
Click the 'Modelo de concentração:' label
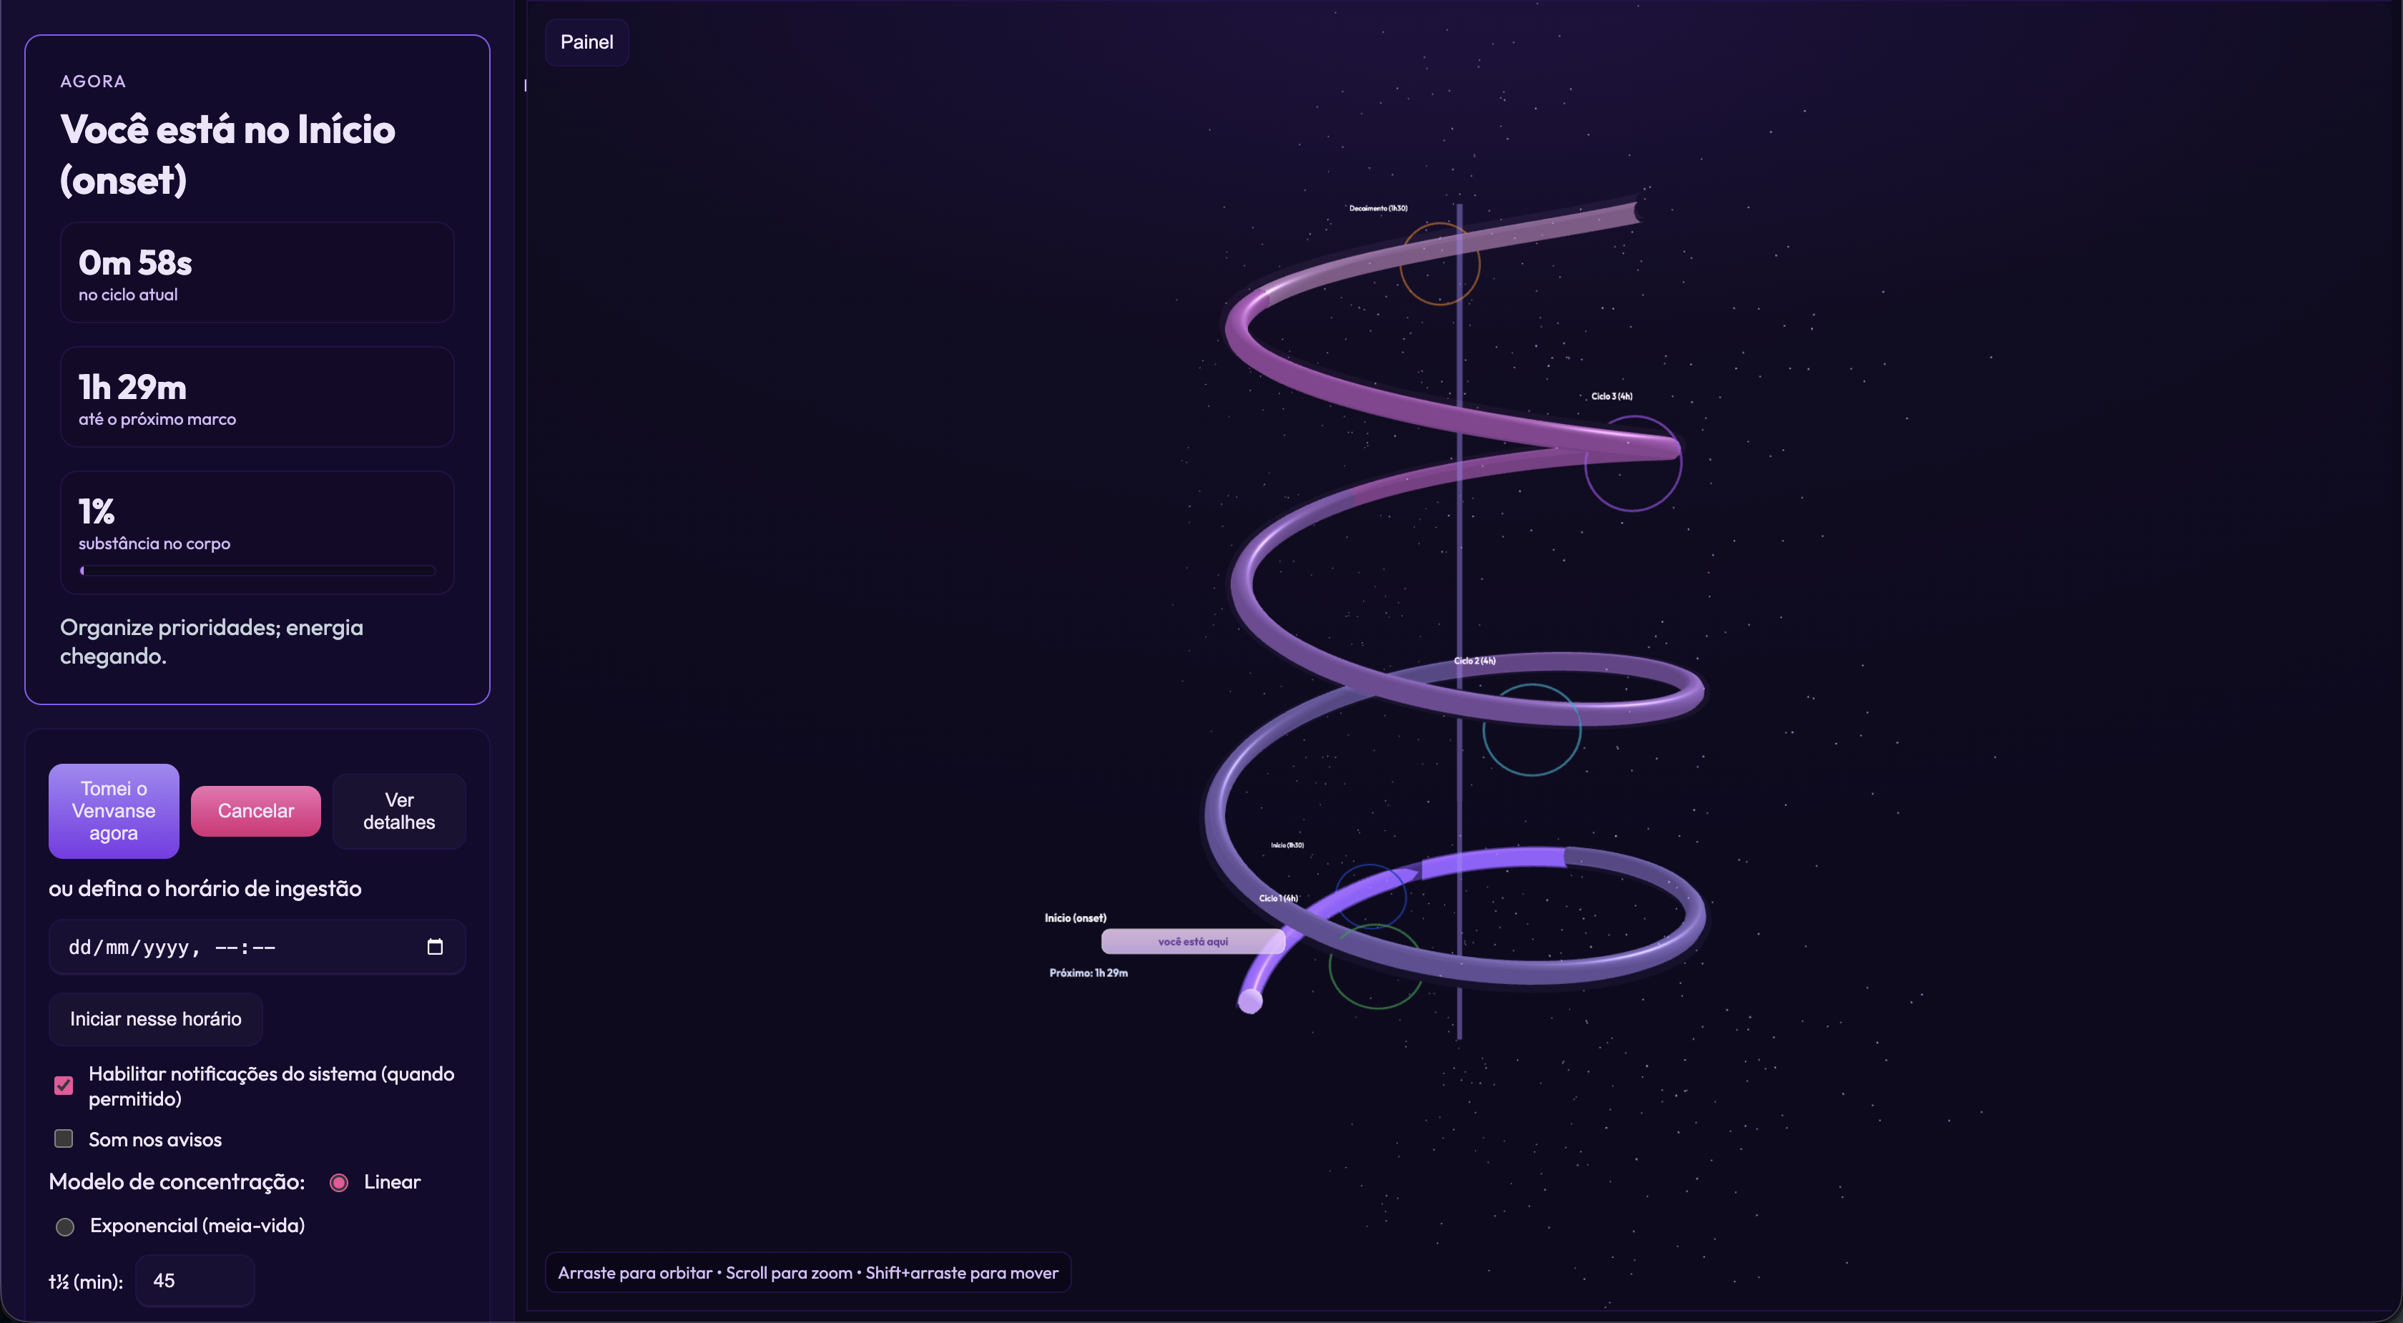[177, 1182]
